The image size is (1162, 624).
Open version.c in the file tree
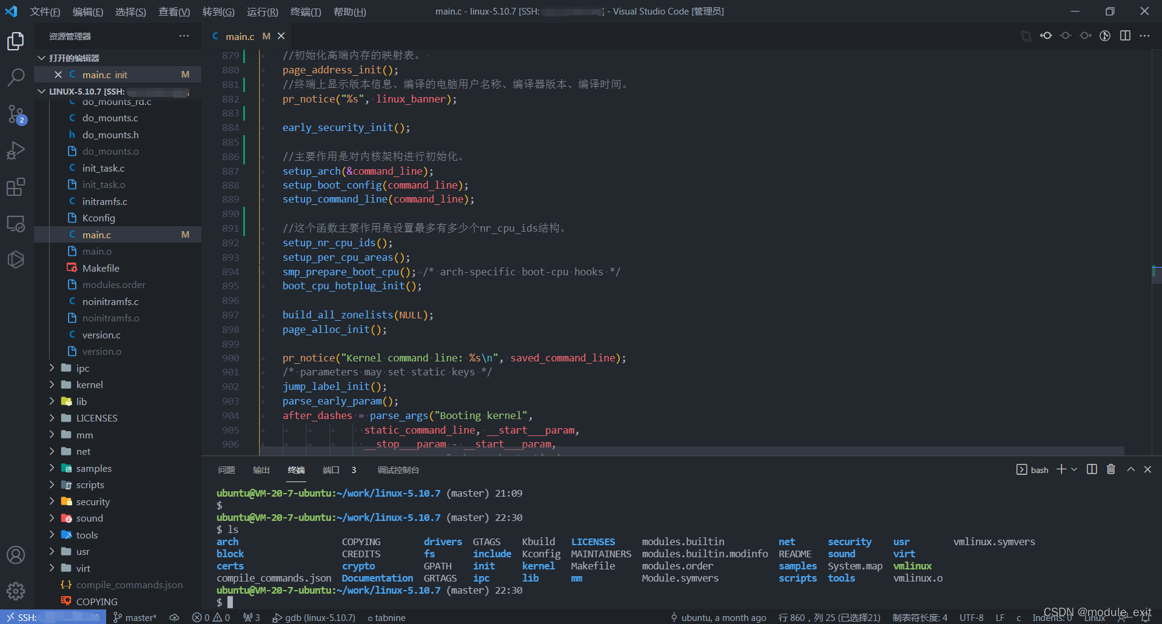(x=118, y=335)
